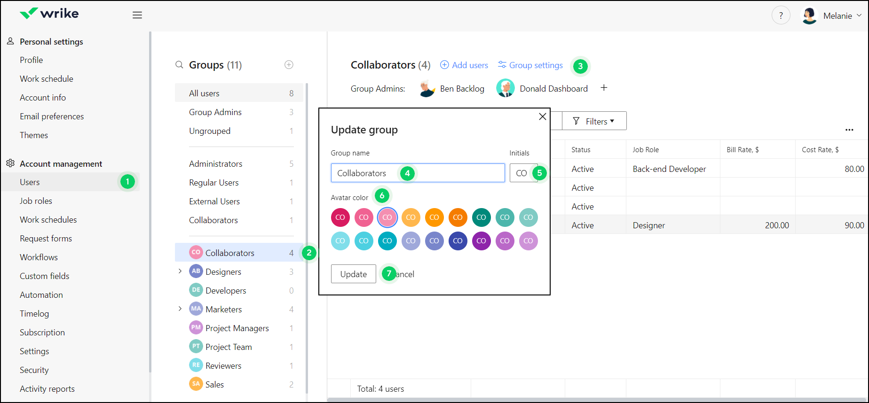Click the hamburger menu icon
Screen dimensions: 869x403
137,15
